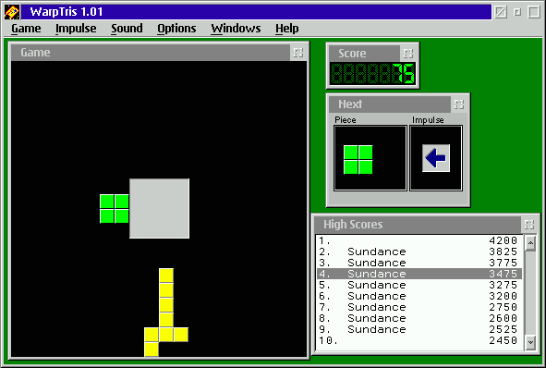
Task: Open the Options menu
Action: click(176, 29)
